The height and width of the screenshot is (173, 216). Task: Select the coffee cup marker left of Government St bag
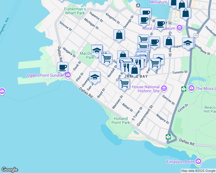coord(154,43)
